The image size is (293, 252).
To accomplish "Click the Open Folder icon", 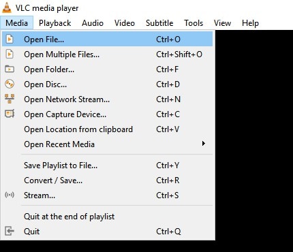I will (x=10, y=69).
